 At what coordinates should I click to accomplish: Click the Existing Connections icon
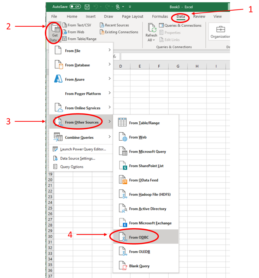102,32
